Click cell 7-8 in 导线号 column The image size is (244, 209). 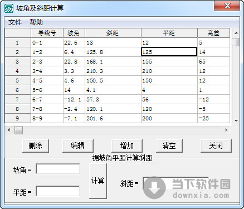(47, 109)
